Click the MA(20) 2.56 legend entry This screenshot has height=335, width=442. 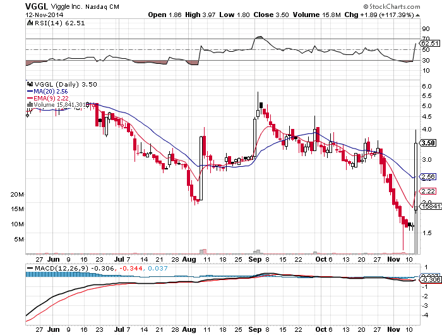[x=47, y=92]
